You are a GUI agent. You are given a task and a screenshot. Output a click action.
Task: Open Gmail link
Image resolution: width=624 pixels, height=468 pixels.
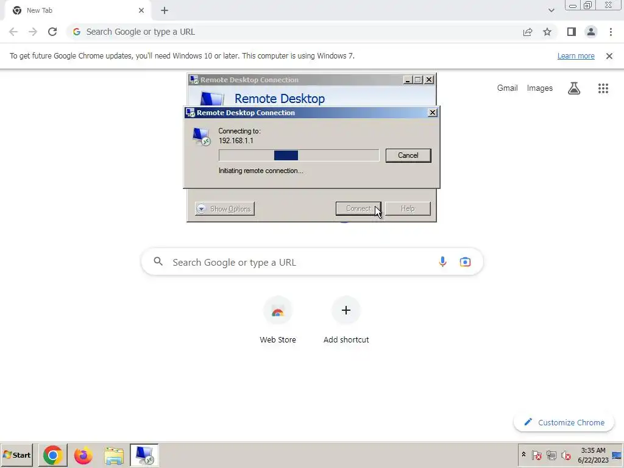507,88
